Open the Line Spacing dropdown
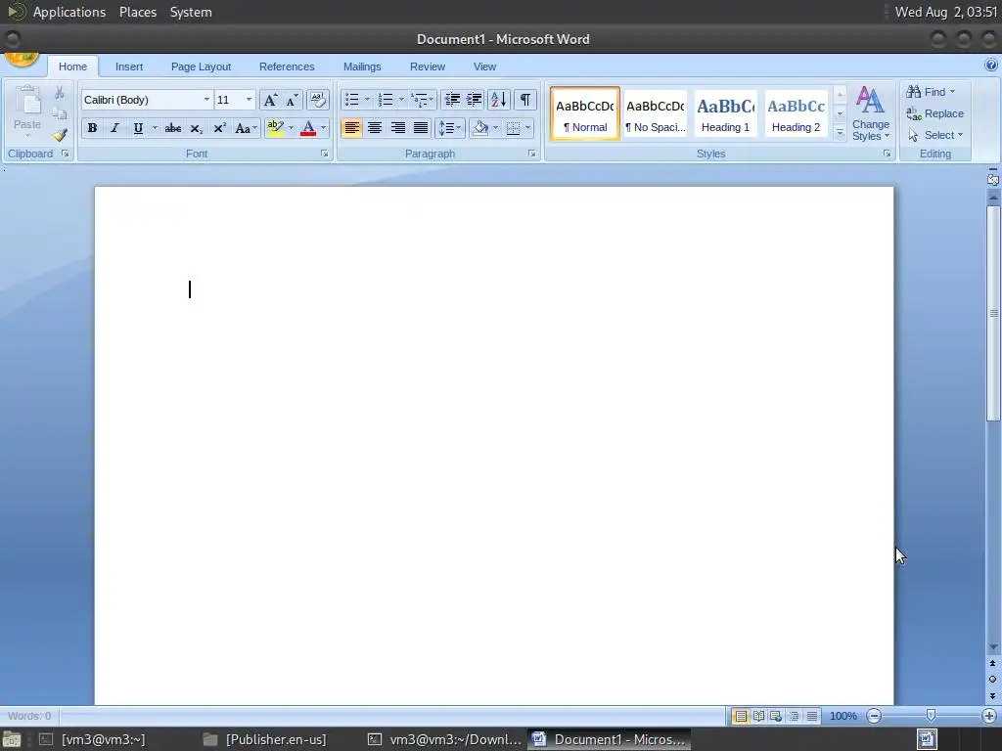 449,128
